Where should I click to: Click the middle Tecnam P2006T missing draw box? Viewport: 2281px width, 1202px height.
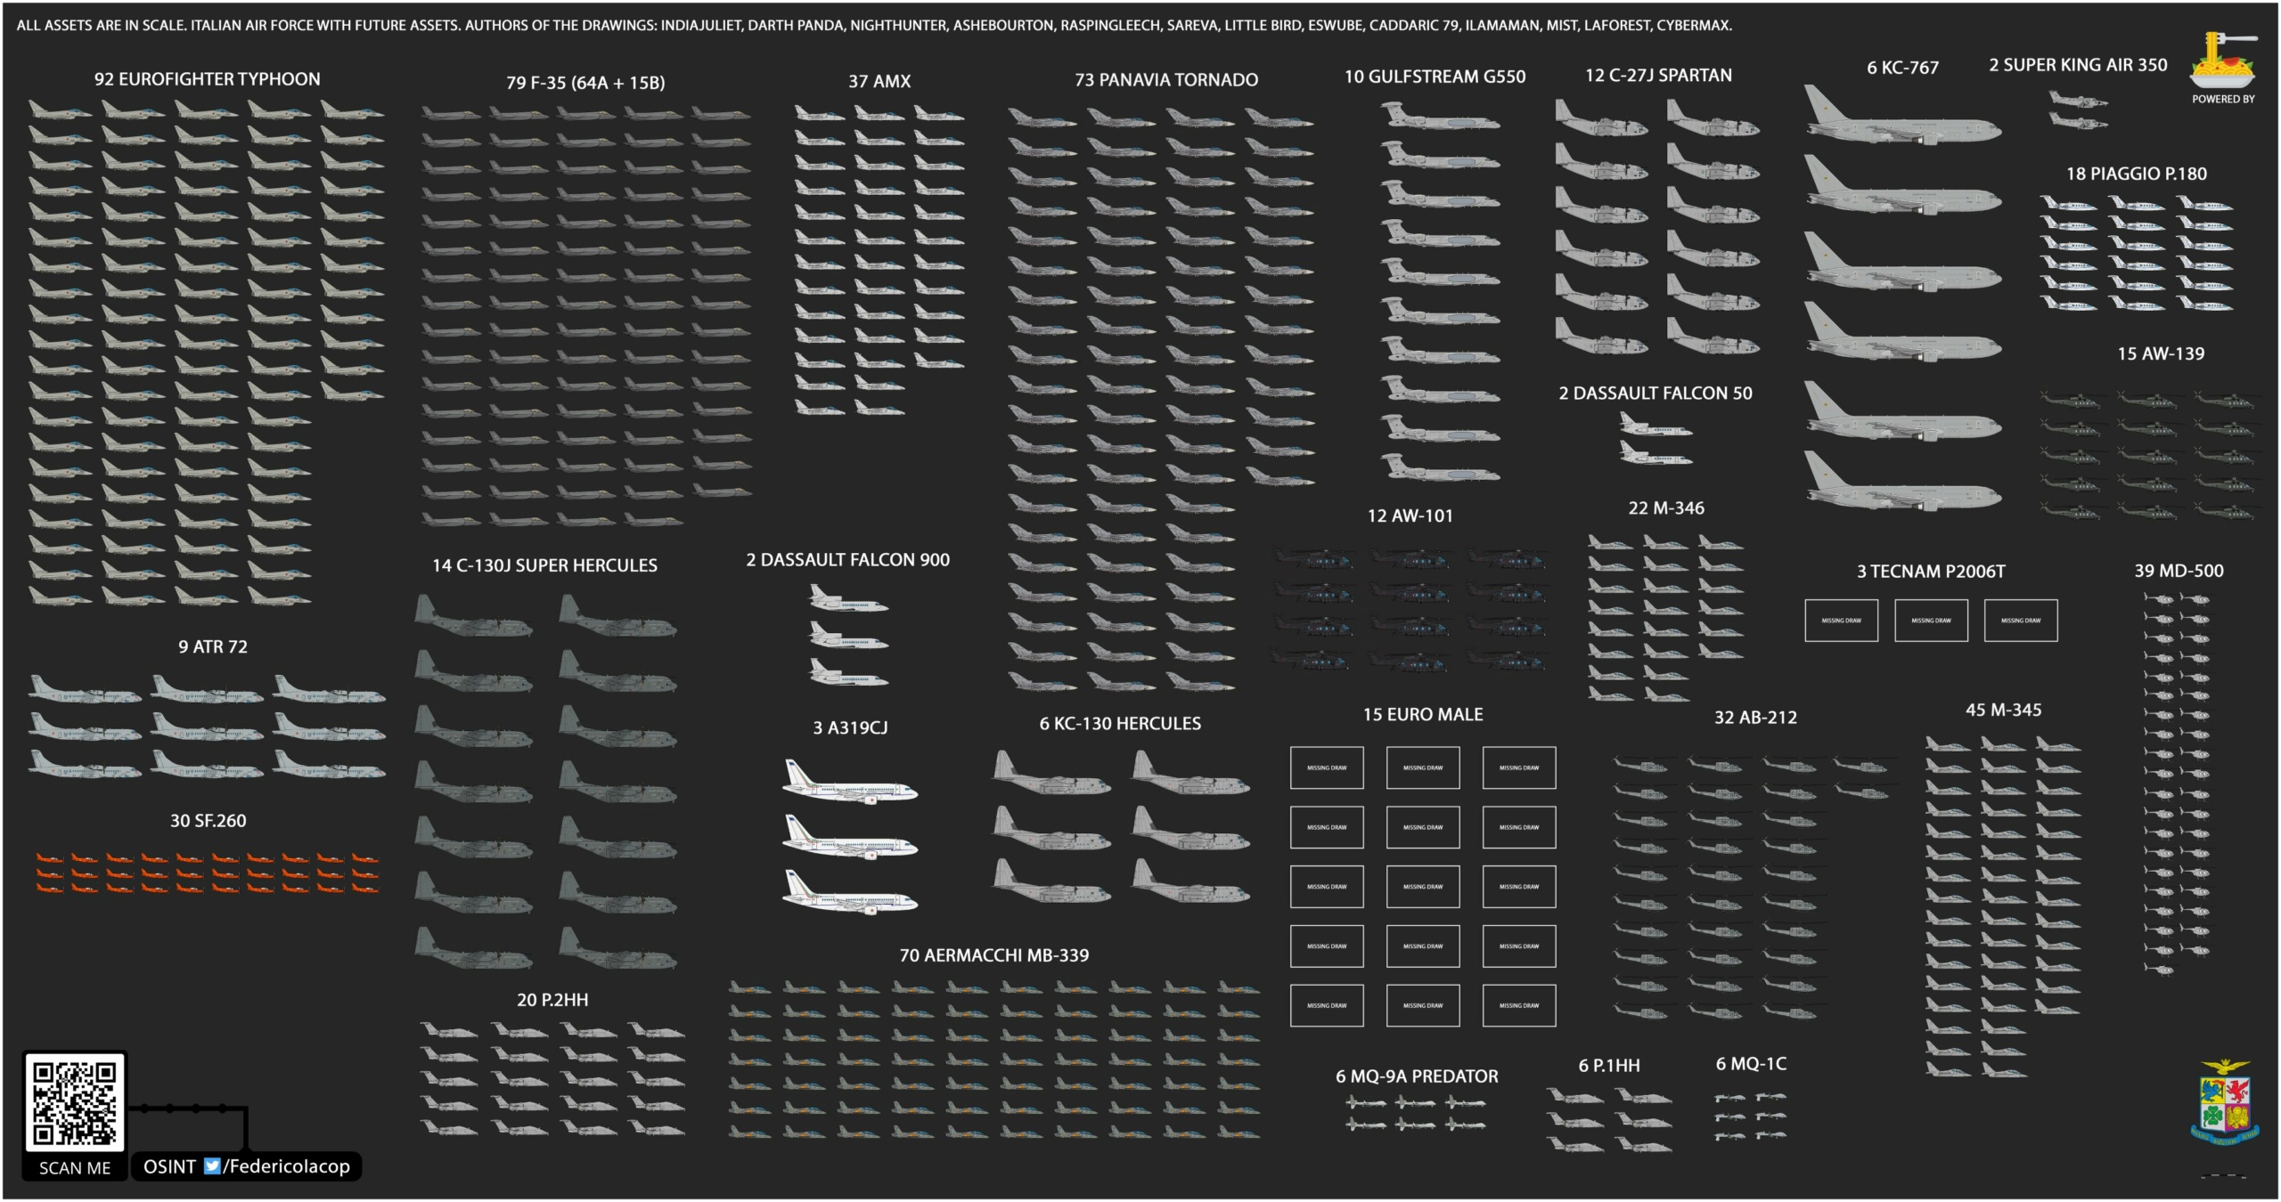tap(1931, 621)
